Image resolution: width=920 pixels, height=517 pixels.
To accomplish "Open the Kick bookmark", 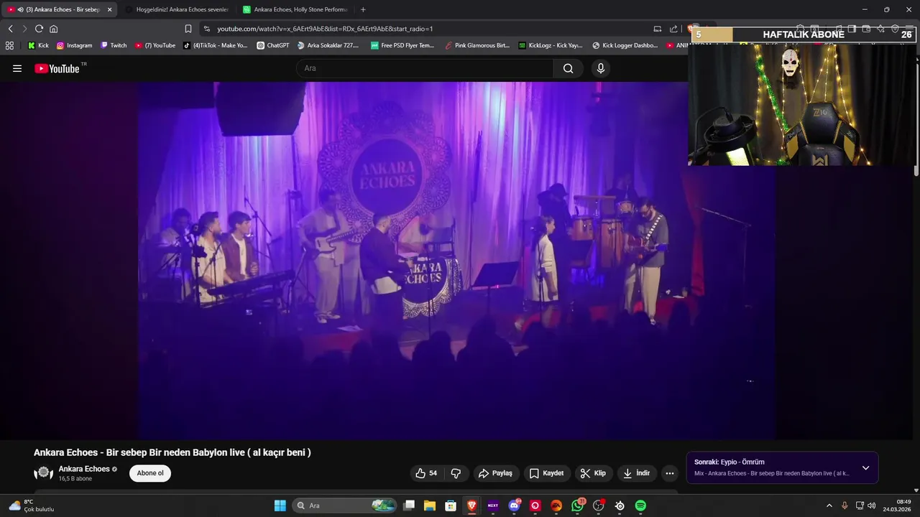I will tap(38, 45).
